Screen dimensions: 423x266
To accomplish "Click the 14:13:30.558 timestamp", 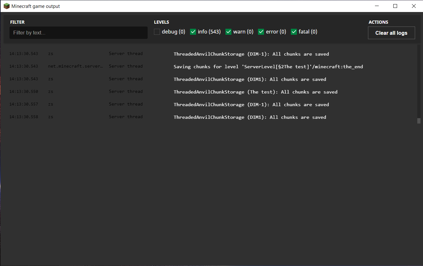I will coord(24,117).
